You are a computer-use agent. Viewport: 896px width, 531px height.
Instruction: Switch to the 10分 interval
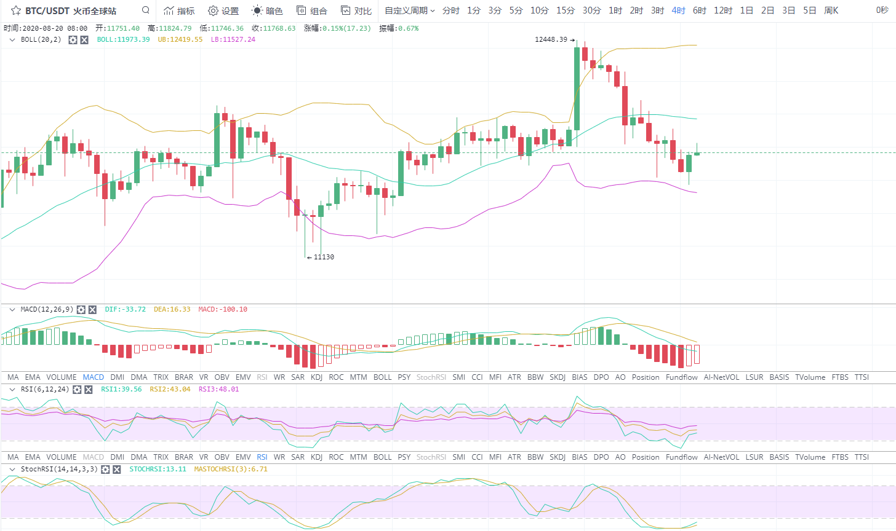pyautogui.click(x=540, y=10)
